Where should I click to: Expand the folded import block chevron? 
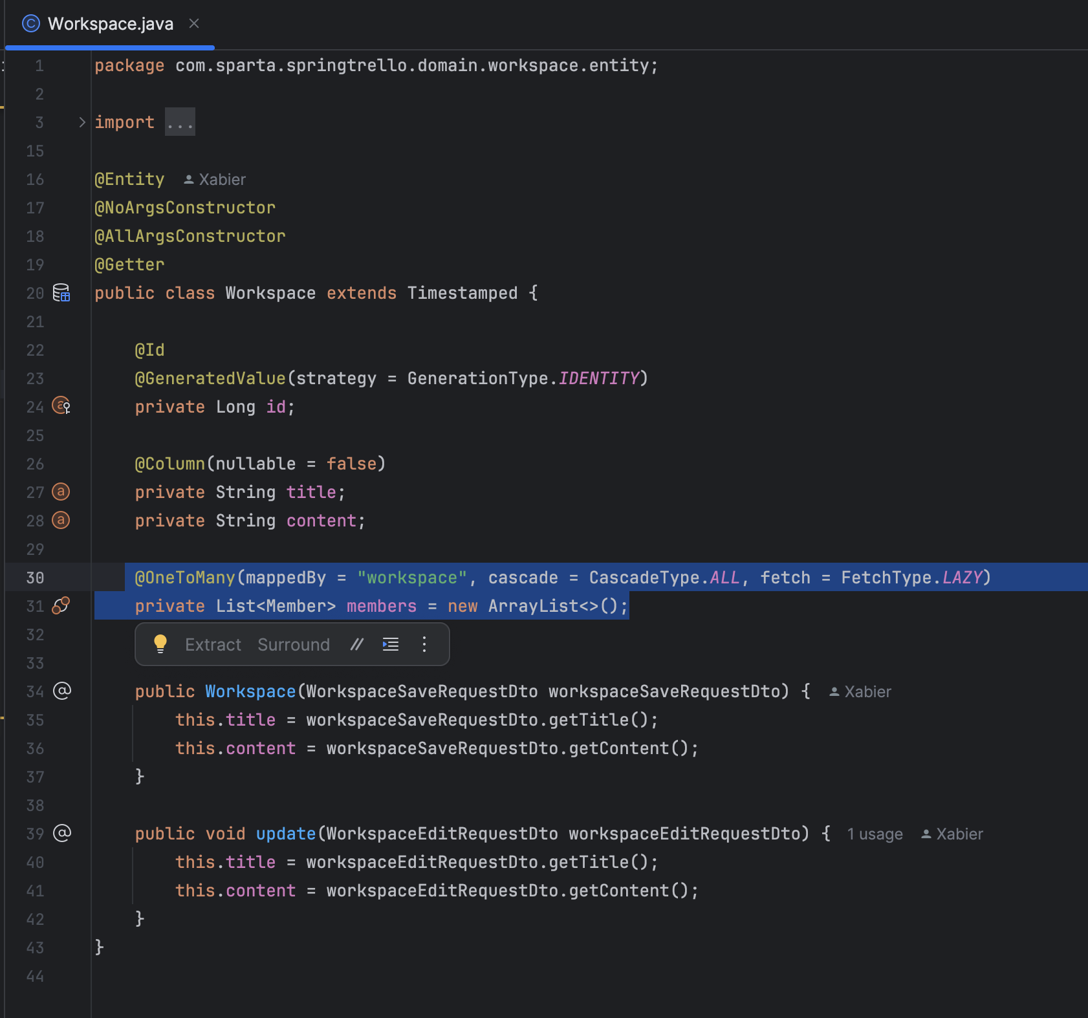(82, 122)
